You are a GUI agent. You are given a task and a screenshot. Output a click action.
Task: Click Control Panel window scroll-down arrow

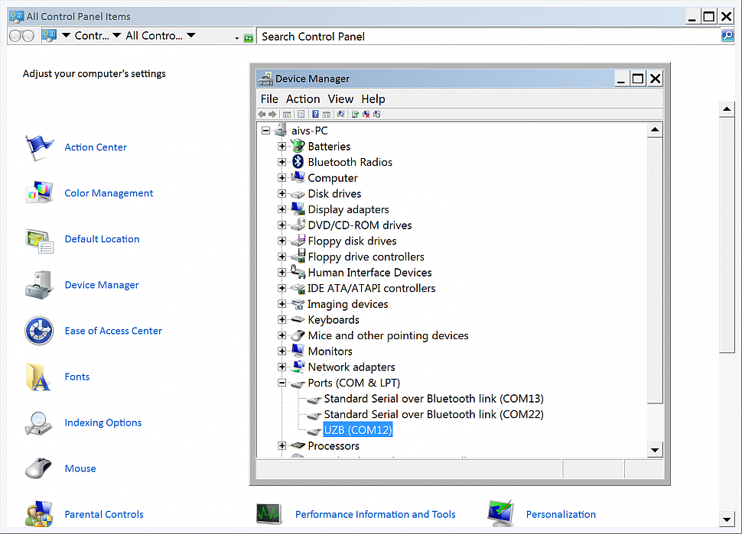click(727, 519)
